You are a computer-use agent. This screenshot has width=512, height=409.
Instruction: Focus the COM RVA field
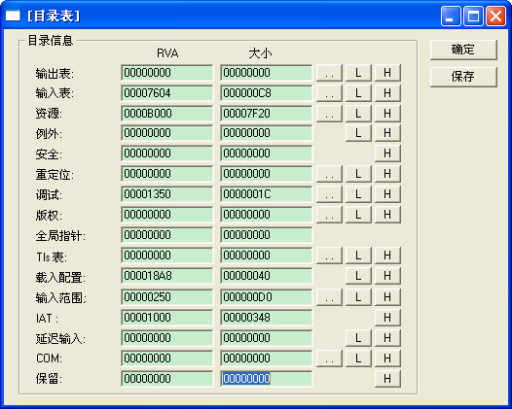pos(166,358)
